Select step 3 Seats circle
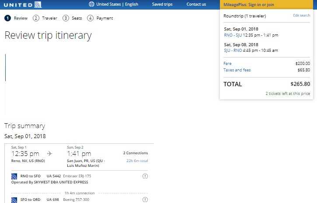 [x=66, y=18]
